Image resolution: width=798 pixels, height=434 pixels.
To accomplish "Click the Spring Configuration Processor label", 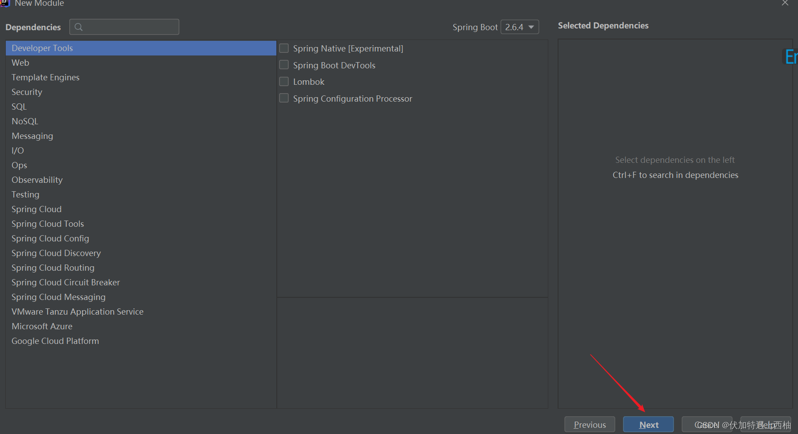I will point(352,99).
